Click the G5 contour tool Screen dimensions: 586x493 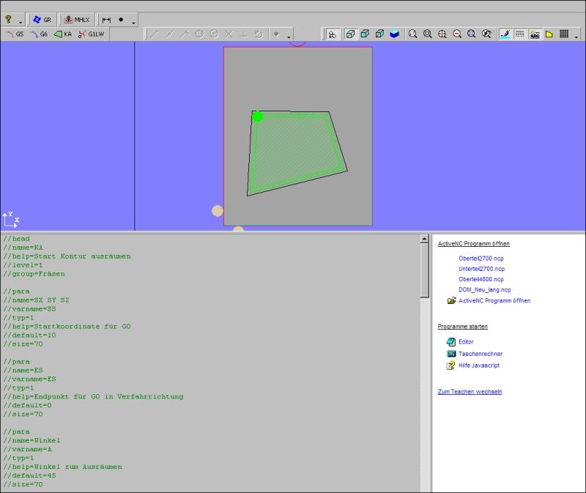point(15,34)
